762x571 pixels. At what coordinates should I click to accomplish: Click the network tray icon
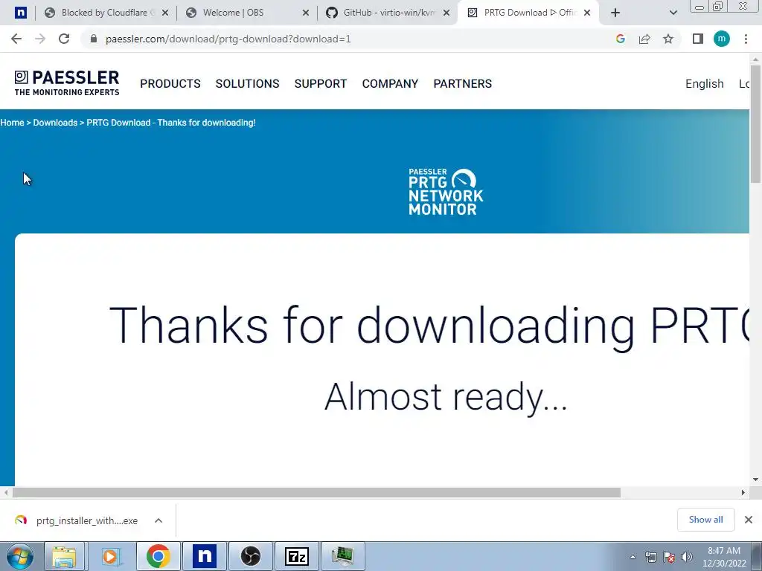[x=650, y=557]
